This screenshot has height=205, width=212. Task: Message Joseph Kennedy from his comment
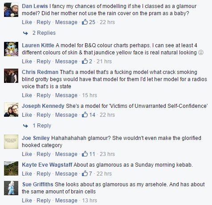[x=66, y=115]
